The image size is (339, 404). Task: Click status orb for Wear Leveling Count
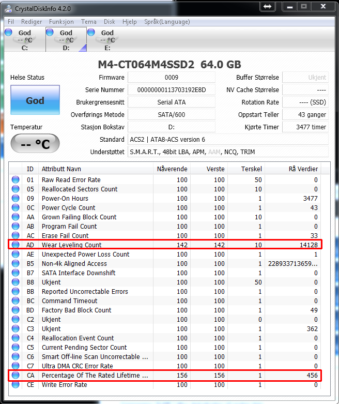(x=16, y=245)
